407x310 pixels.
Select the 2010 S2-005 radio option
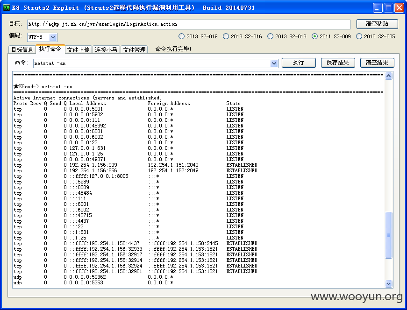point(376,36)
